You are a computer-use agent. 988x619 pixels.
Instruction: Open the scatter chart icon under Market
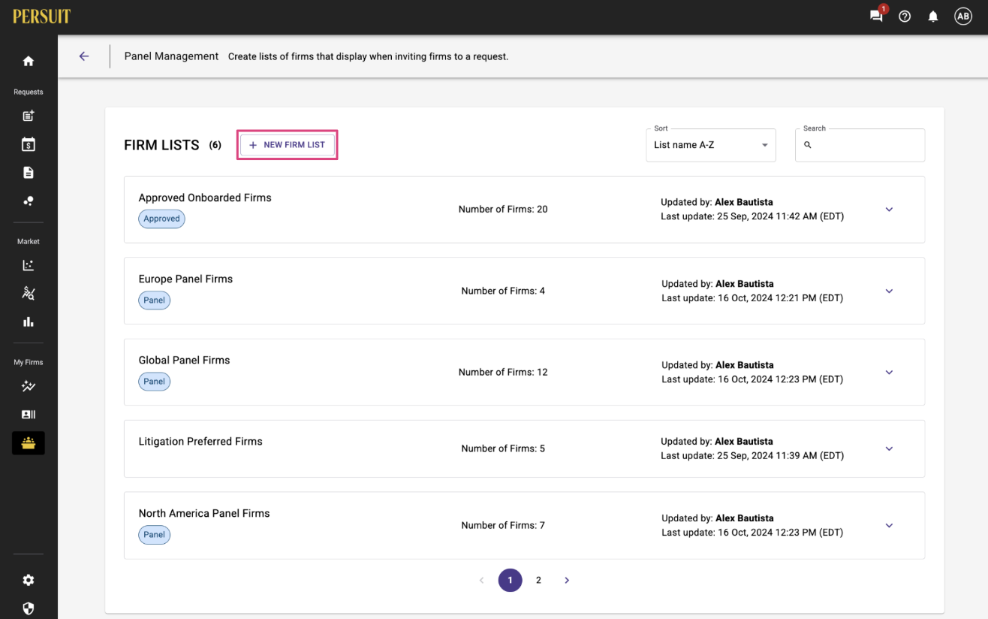[29, 265]
